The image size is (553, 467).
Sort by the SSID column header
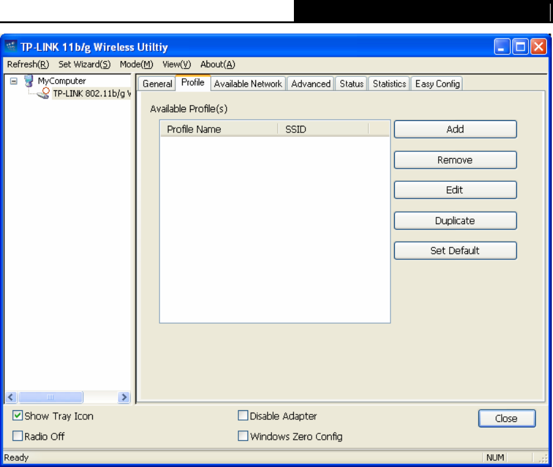tap(323, 129)
